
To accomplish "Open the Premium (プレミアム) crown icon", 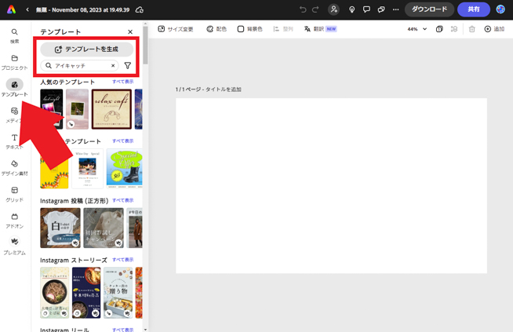I will [x=14, y=246].
